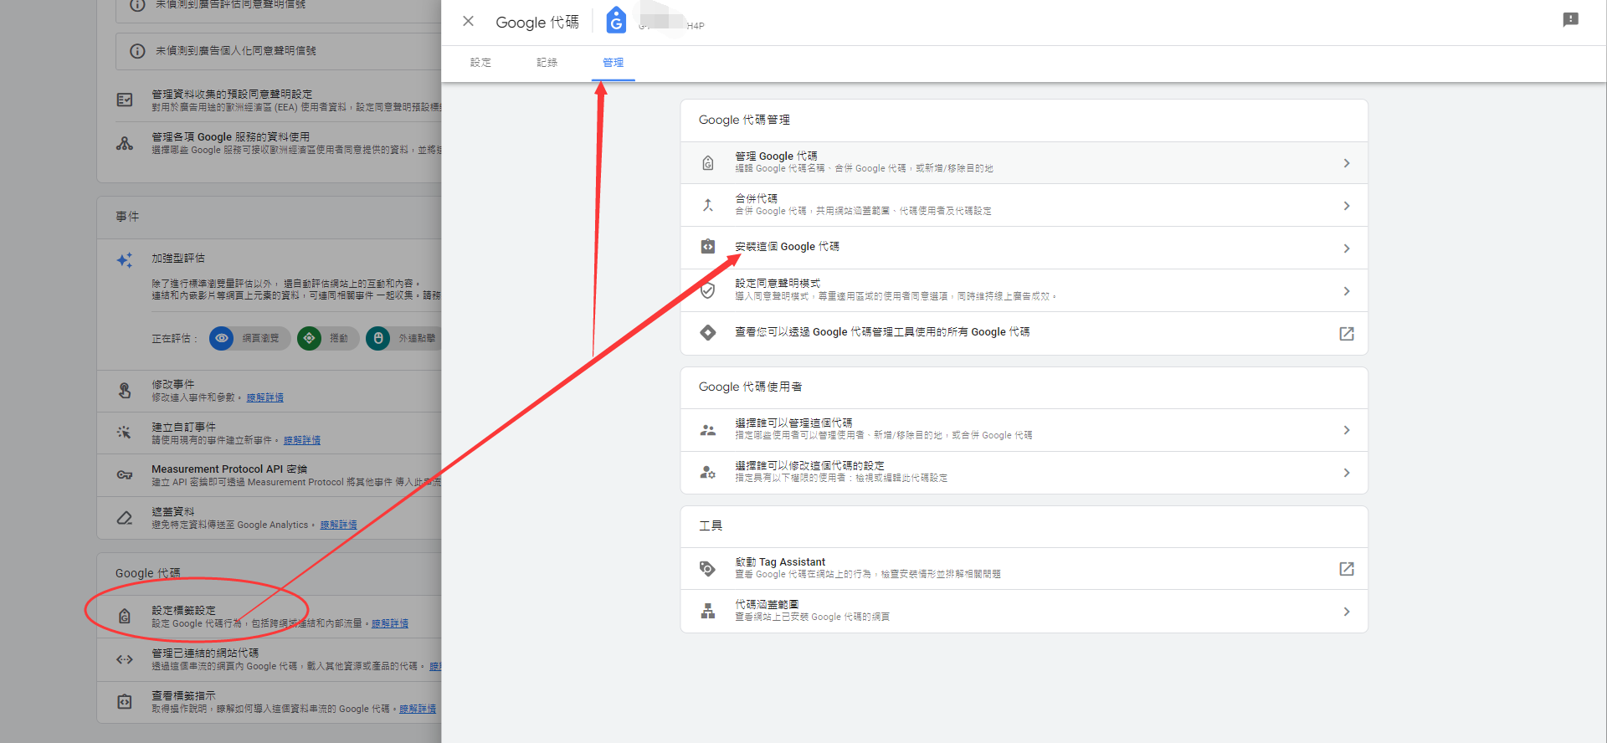This screenshot has height=743, width=1607.
Task: Close the Google 代碼 panel
Action: point(468,22)
